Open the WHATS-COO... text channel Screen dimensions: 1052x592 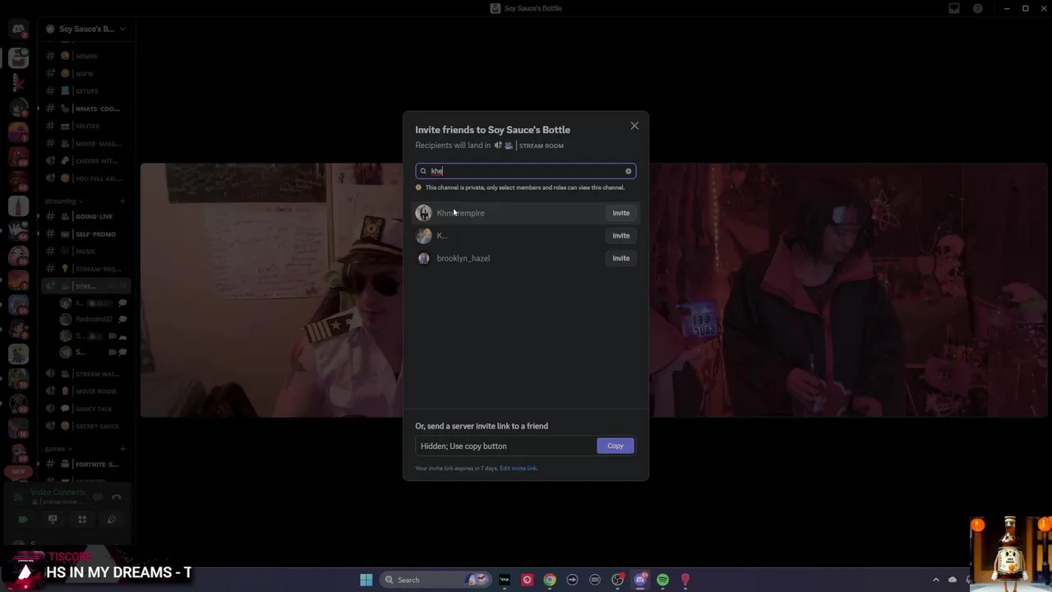pos(85,109)
